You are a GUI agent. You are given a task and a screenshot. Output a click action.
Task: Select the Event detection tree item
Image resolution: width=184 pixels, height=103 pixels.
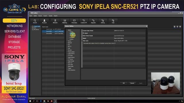pos(72,70)
